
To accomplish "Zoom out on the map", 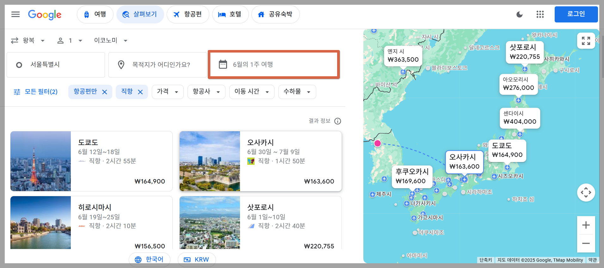I will pos(586,243).
